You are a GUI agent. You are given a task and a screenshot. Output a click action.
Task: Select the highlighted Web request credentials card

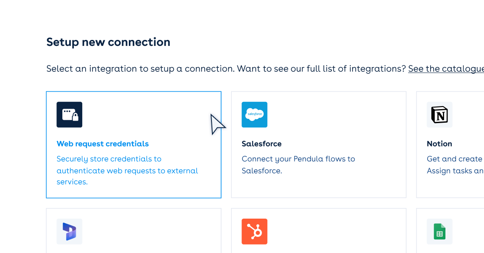(134, 144)
